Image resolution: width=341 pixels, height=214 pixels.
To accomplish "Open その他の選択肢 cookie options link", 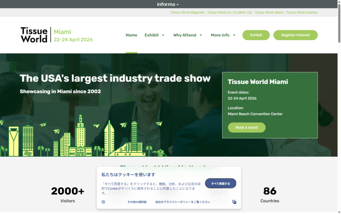I will [137, 202].
